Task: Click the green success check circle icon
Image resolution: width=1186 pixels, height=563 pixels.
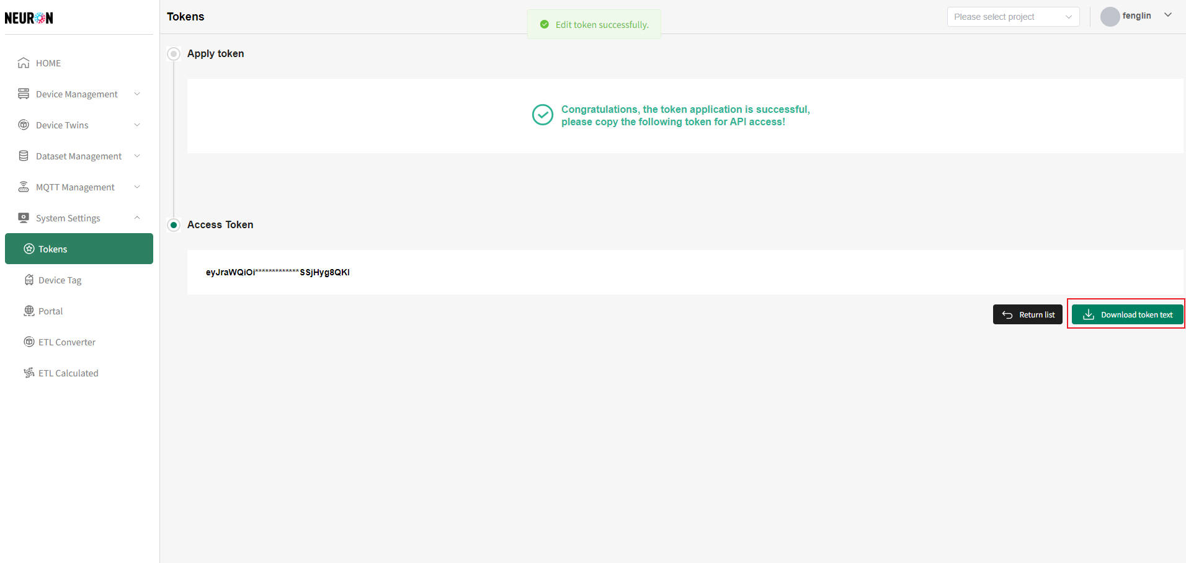Action: 543,115
